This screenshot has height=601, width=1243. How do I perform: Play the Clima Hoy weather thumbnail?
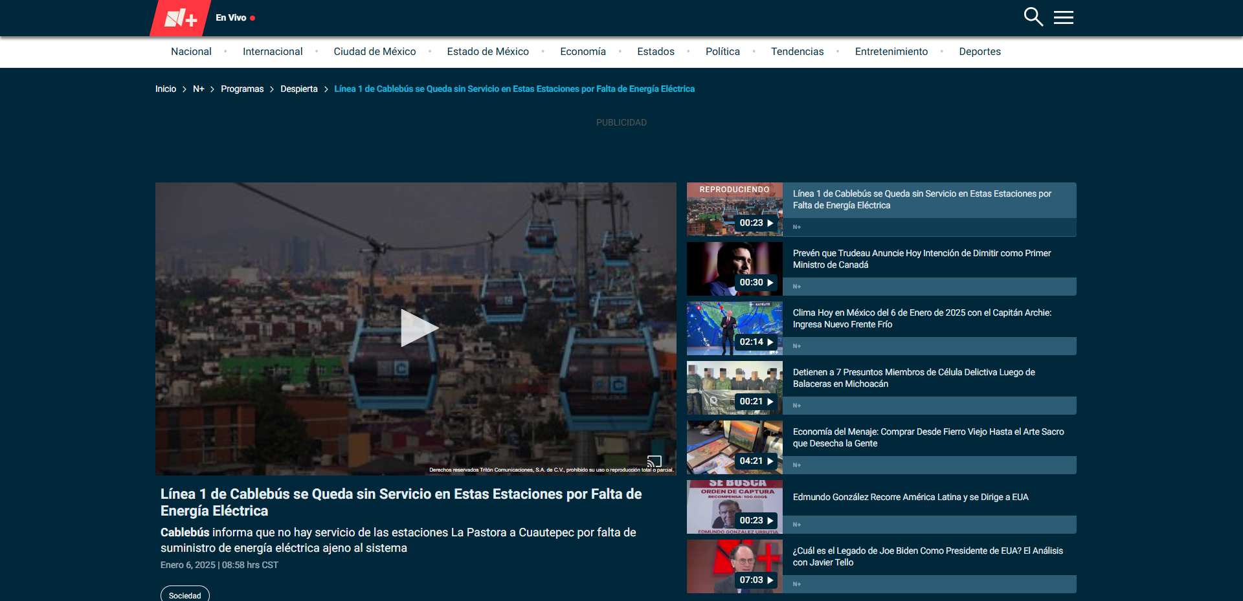734,328
